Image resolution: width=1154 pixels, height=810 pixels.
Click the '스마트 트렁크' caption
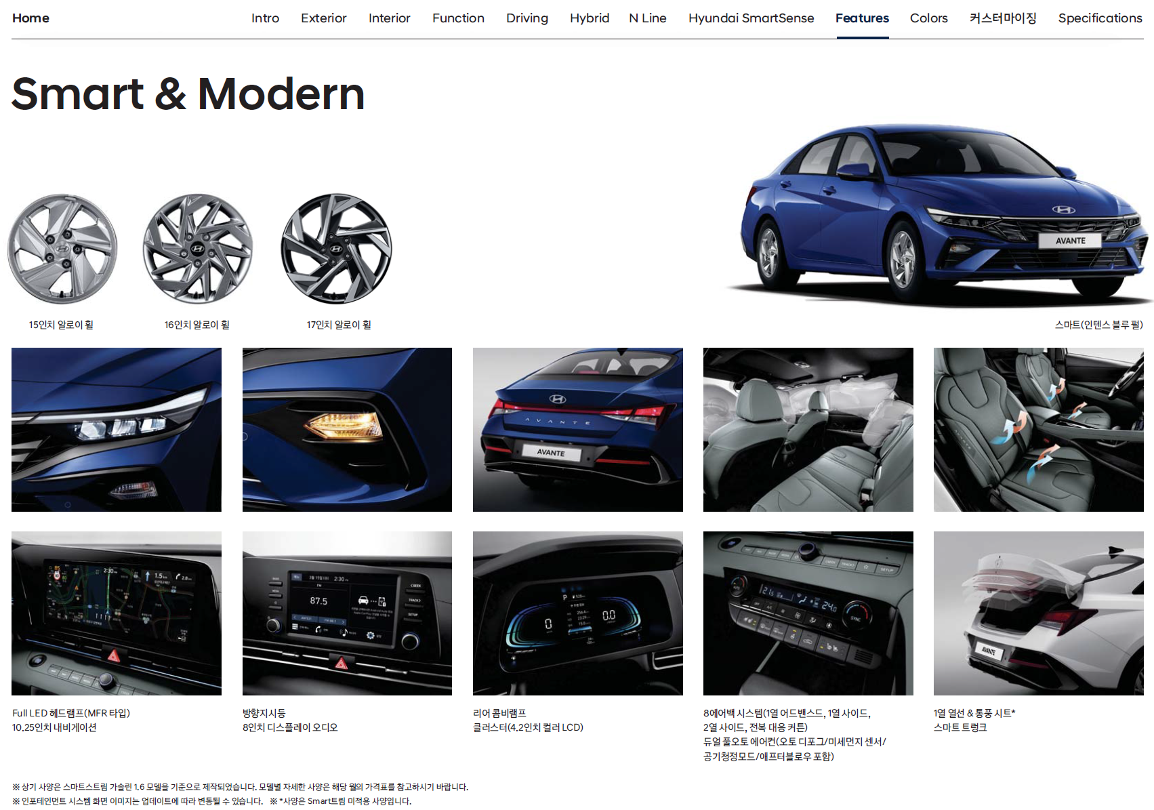[x=960, y=727]
